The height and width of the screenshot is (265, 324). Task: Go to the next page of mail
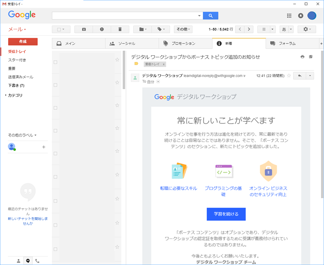coord(249,29)
